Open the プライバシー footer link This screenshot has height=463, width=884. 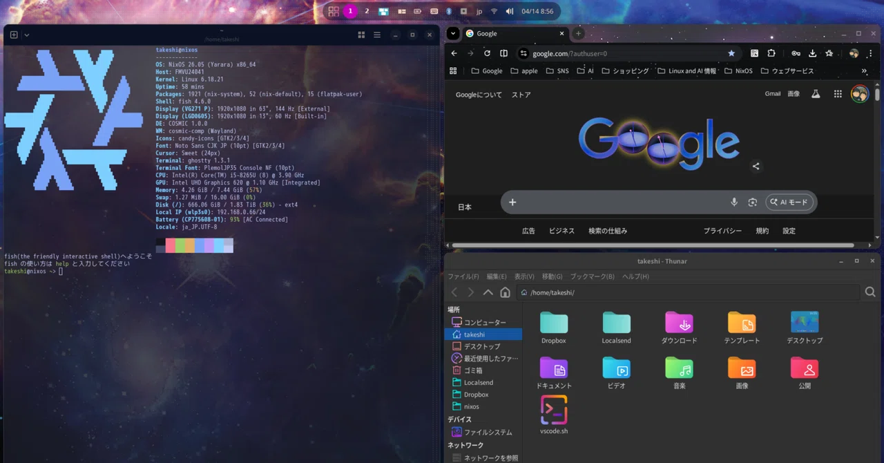point(722,231)
